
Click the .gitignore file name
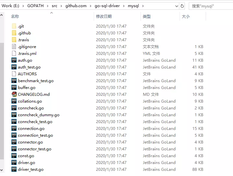[27, 47]
